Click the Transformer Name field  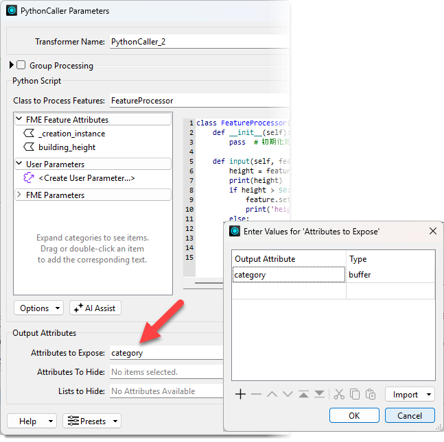200,42
